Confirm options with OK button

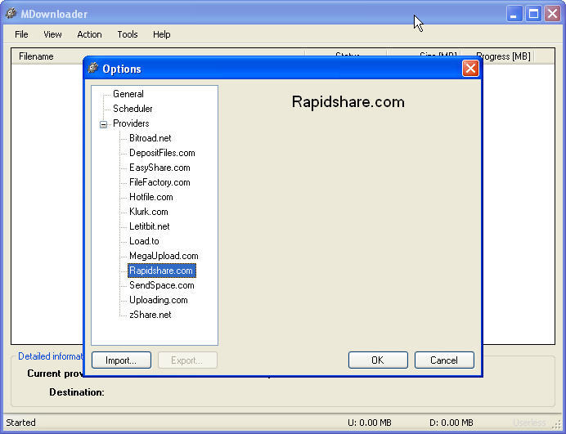[x=378, y=360]
